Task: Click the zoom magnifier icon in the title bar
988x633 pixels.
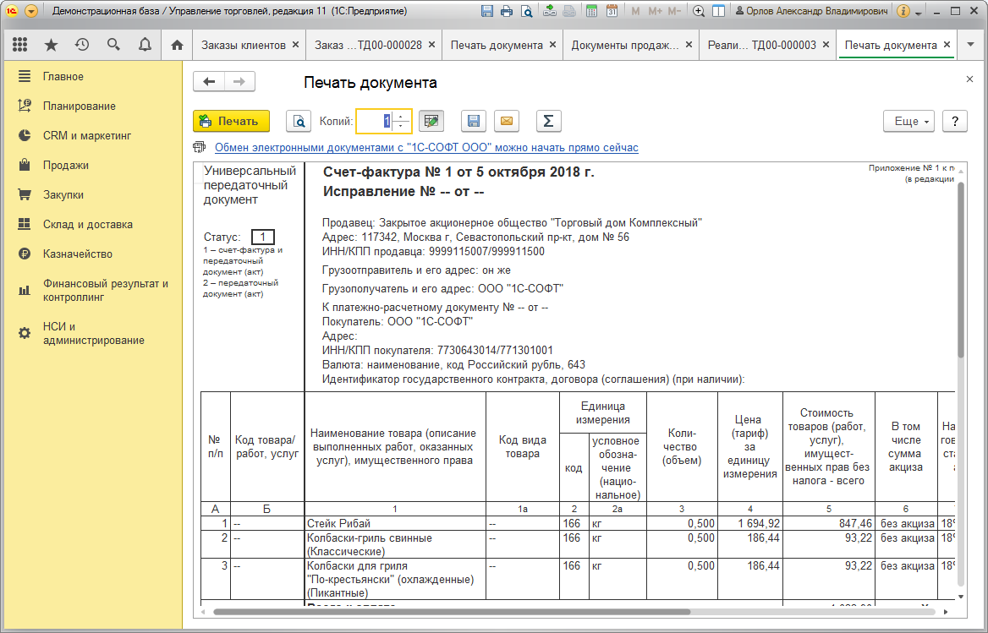Action: [x=698, y=11]
